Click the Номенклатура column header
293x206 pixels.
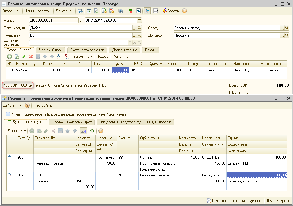click(28, 64)
